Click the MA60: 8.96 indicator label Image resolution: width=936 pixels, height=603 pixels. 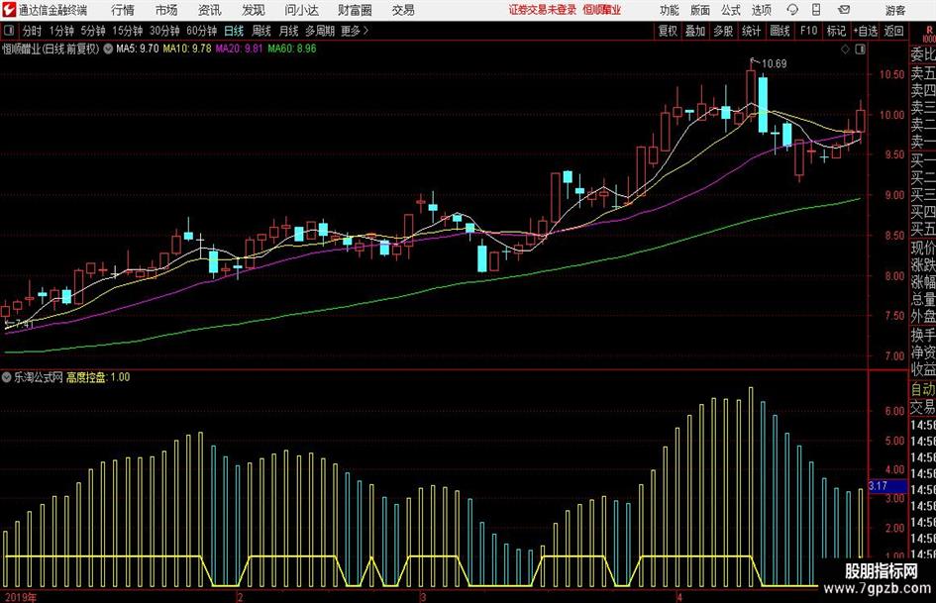click(292, 49)
